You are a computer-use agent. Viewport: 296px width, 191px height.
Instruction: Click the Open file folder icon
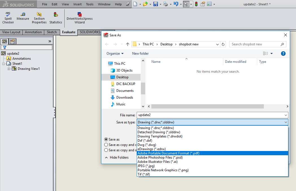coord(145,4)
